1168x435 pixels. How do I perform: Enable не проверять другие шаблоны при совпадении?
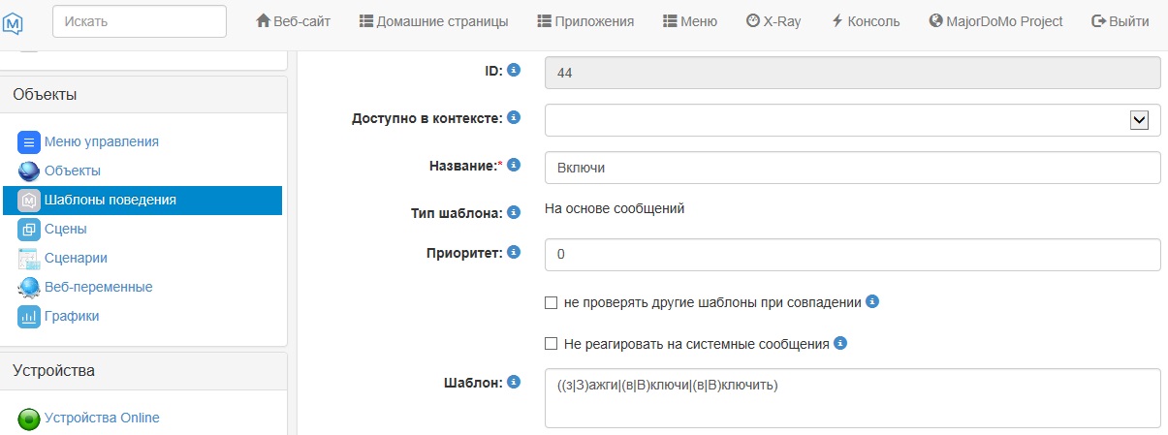pos(552,302)
